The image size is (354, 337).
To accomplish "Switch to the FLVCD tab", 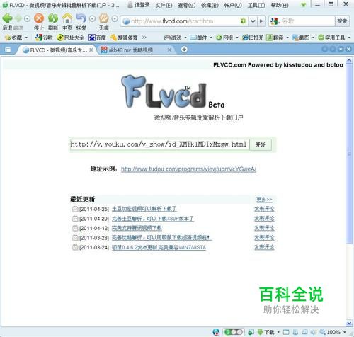I will click(57, 50).
